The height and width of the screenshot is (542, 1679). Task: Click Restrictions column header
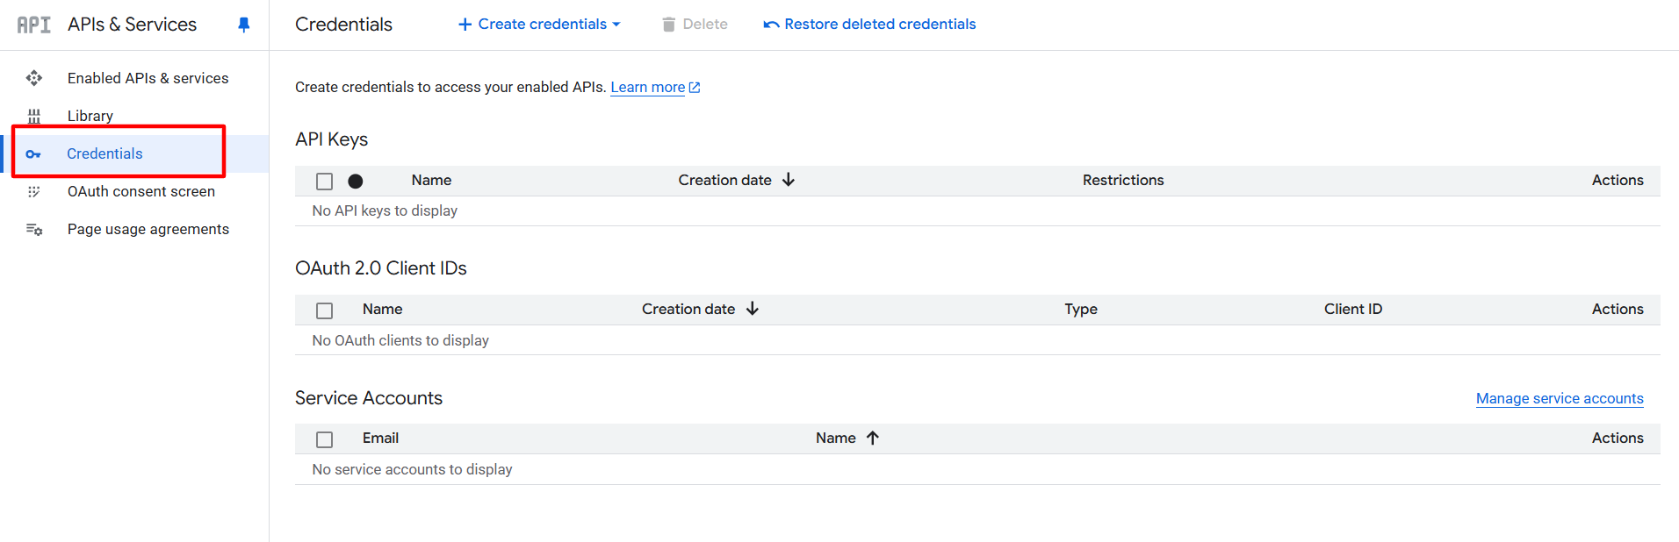coord(1123,180)
